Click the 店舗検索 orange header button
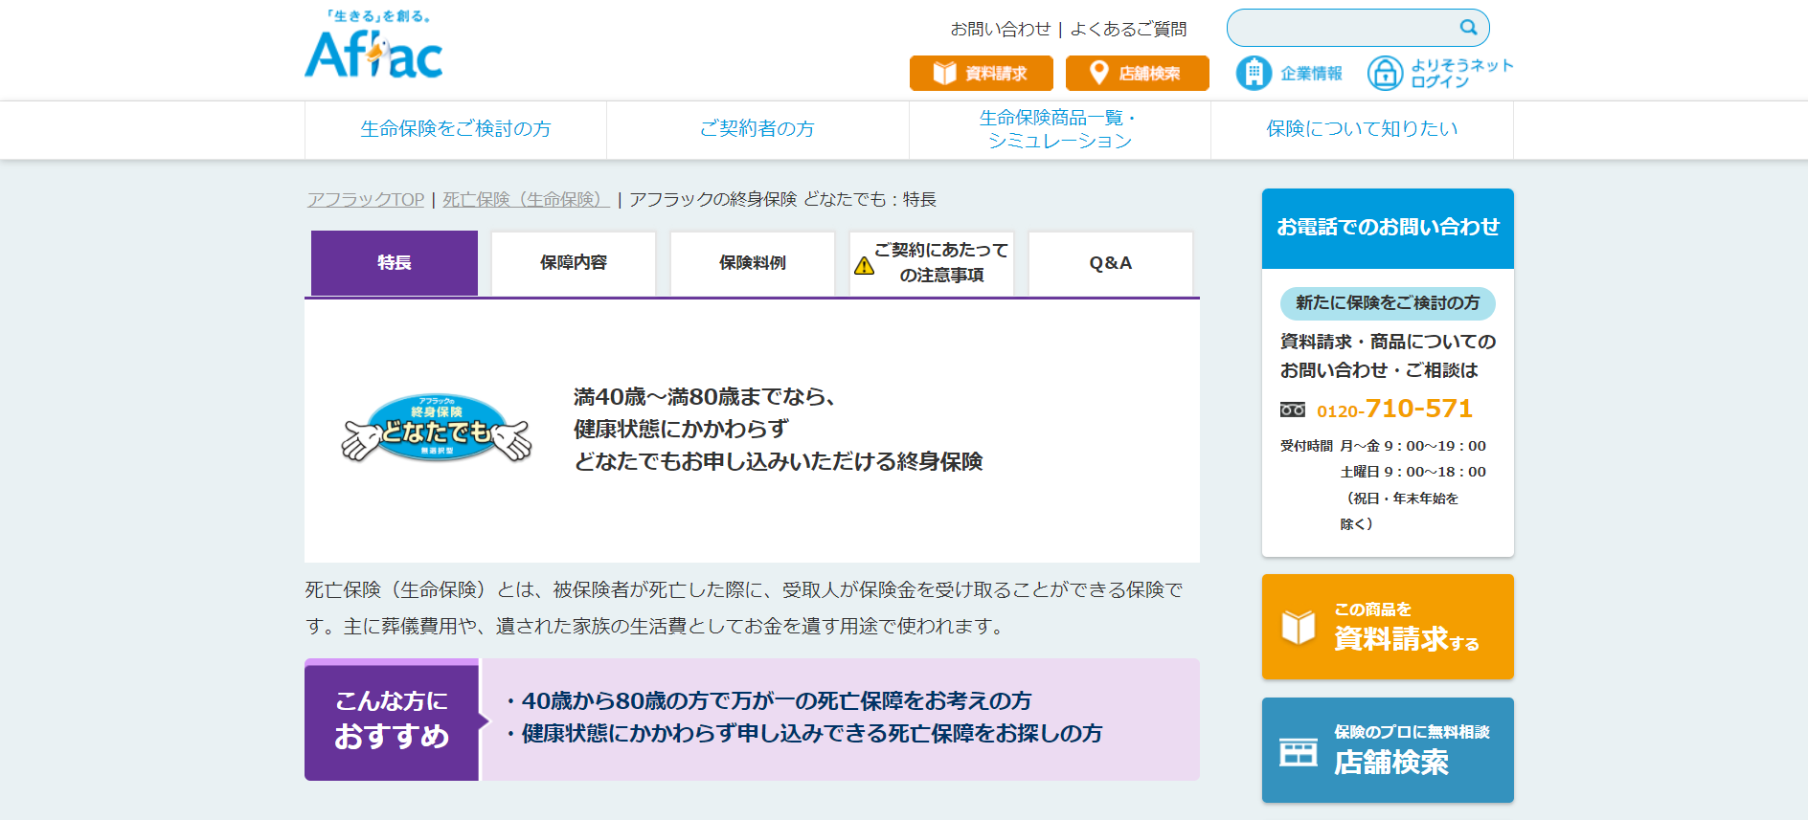This screenshot has width=1808, height=820. (x=1138, y=74)
